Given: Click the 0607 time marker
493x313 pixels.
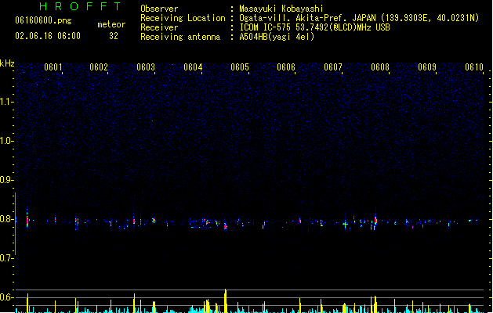Looking at the screenshot, I should (x=333, y=67).
